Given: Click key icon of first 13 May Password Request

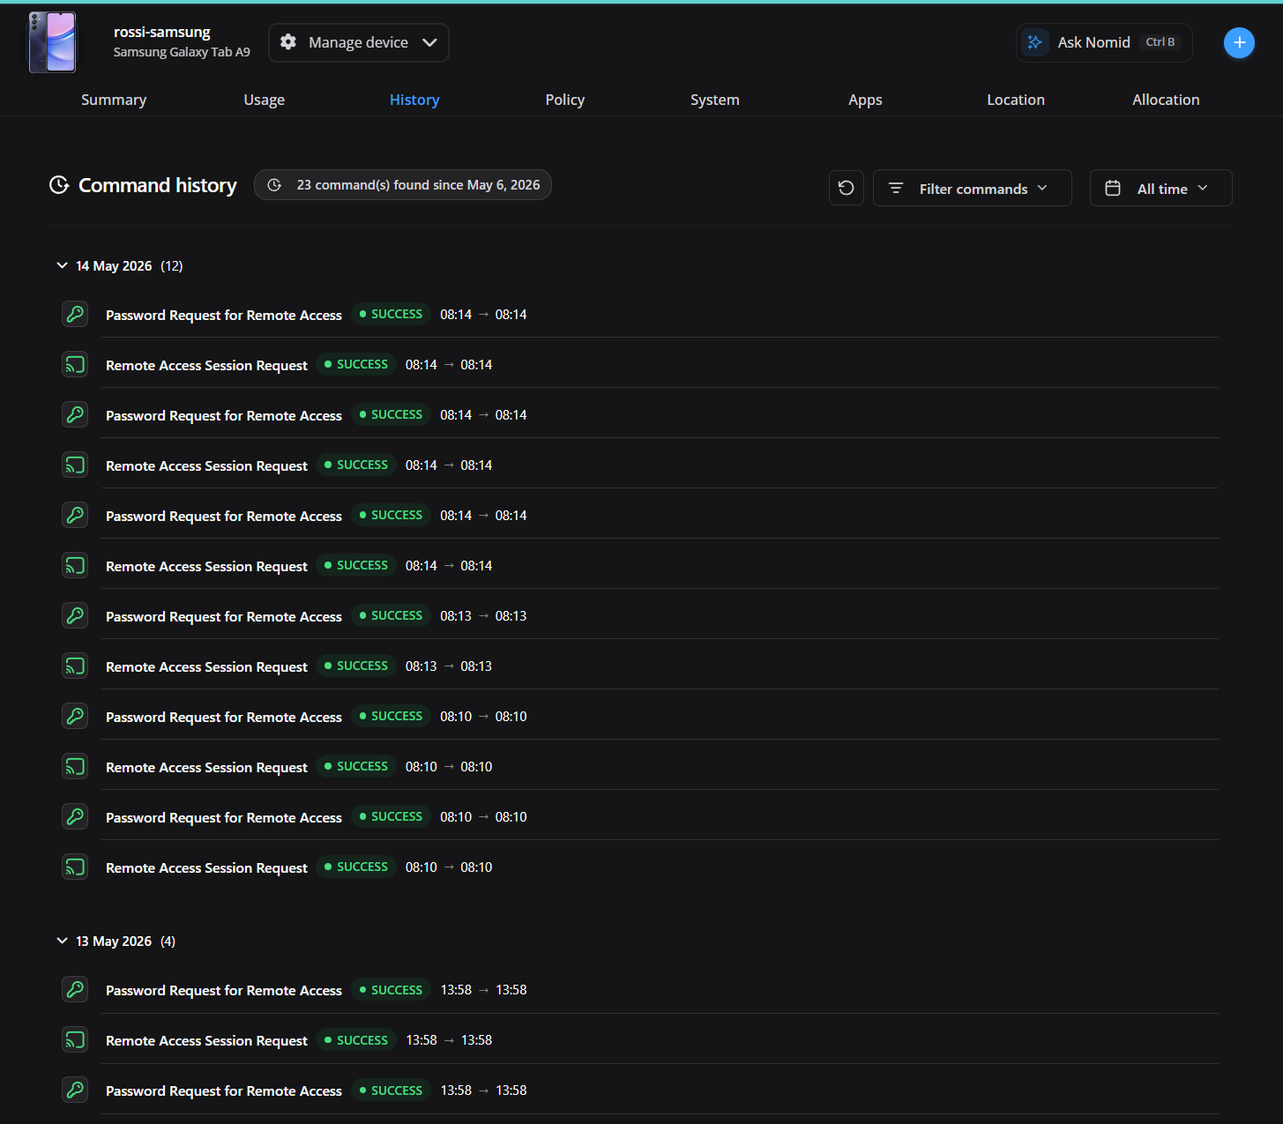Looking at the screenshot, I should click(x=75, y=989).
